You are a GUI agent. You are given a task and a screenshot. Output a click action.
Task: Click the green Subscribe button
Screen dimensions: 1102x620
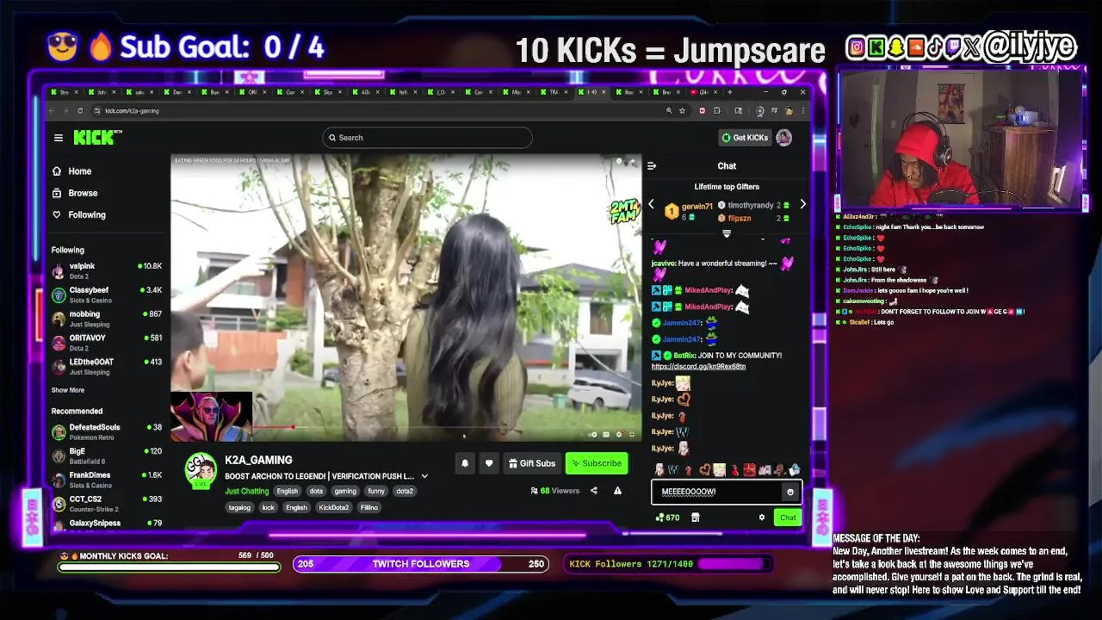[596, 463]
